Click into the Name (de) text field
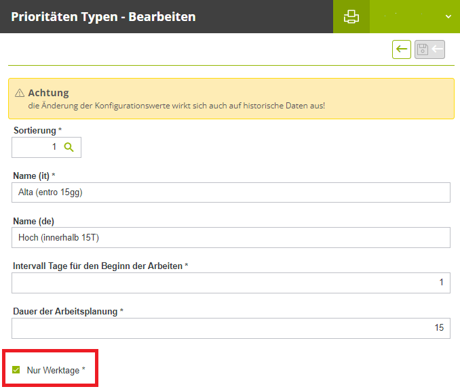Screen dimensions: 460x389 click(231, 237)
